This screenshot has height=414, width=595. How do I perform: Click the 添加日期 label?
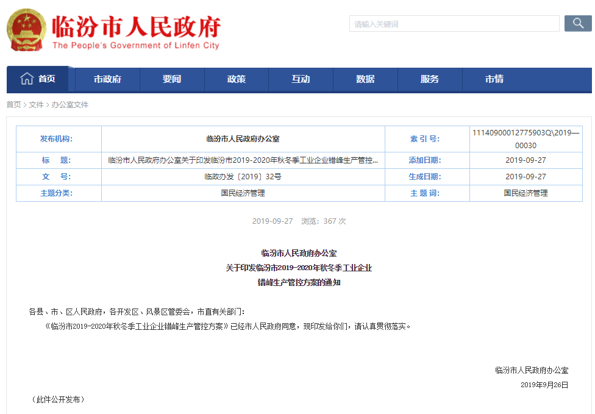[x=425, y=160]
